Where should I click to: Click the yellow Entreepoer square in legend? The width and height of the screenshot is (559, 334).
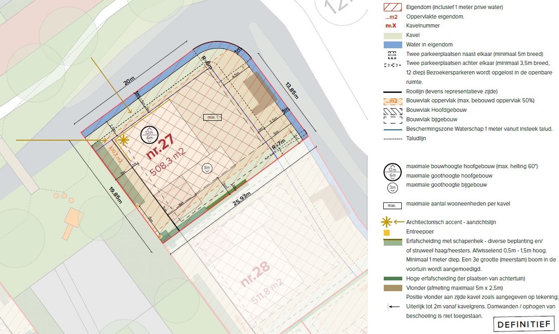pyautogui.click(x=386, y=233)
